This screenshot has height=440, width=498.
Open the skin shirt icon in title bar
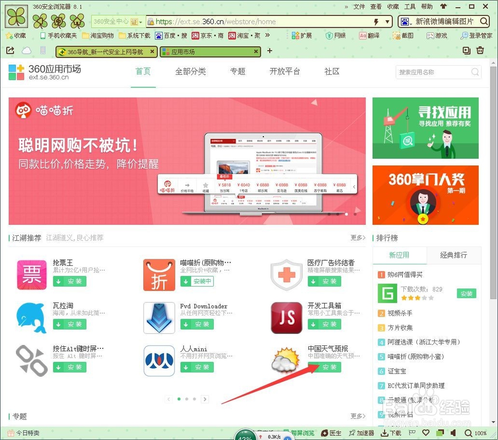click(x=443, y=6)
